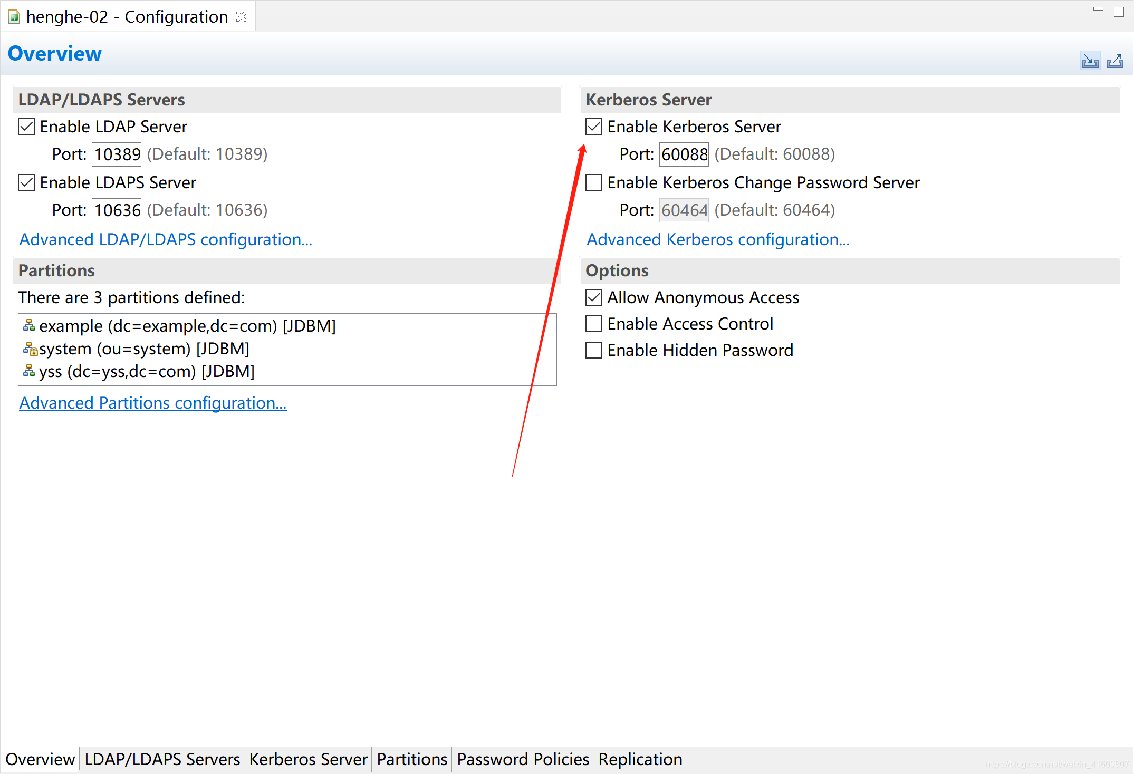Click 'There are 3 partitions defined' text

point(132,297)
